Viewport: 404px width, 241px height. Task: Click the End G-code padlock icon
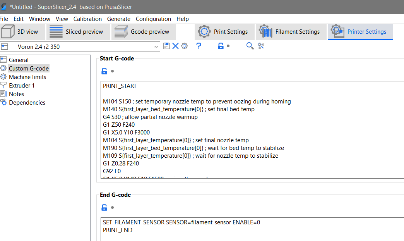coord(104,207)
